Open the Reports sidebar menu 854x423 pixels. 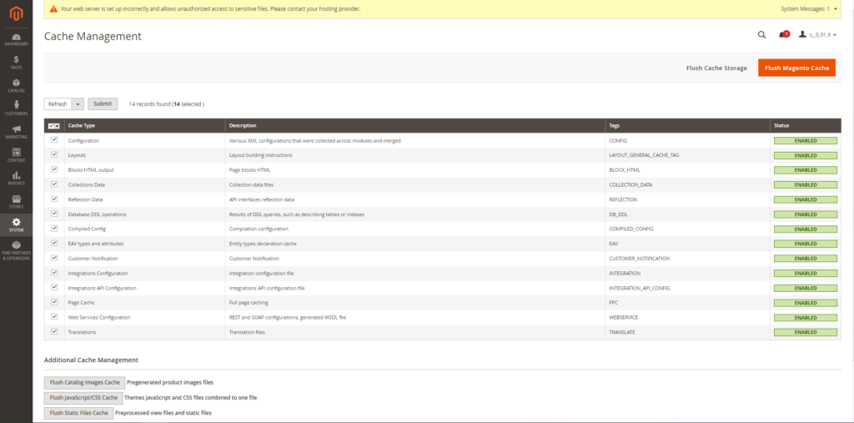[17, 179]
